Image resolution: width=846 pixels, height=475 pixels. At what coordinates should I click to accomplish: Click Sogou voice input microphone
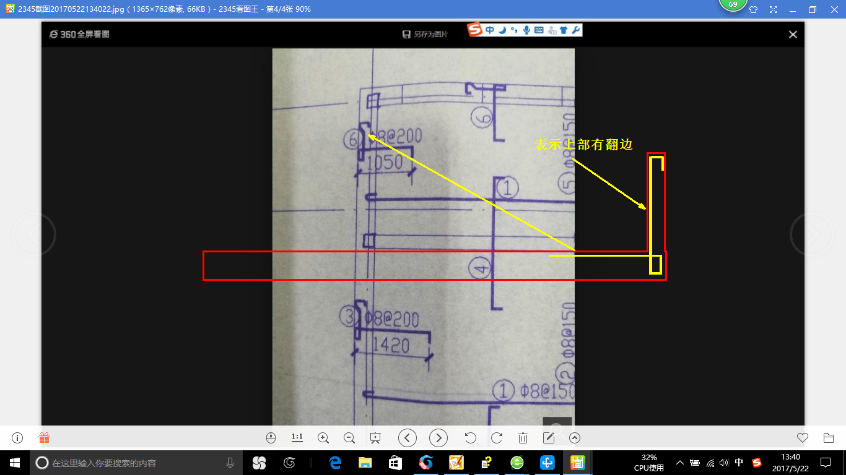[x=526, y=30]
